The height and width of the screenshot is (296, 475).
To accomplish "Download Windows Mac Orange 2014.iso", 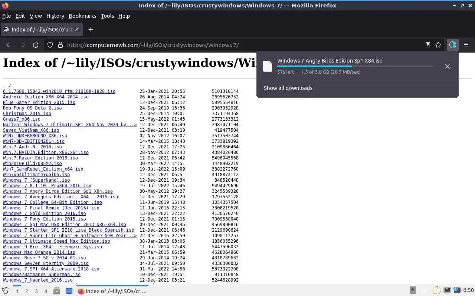I will [39, 252].
